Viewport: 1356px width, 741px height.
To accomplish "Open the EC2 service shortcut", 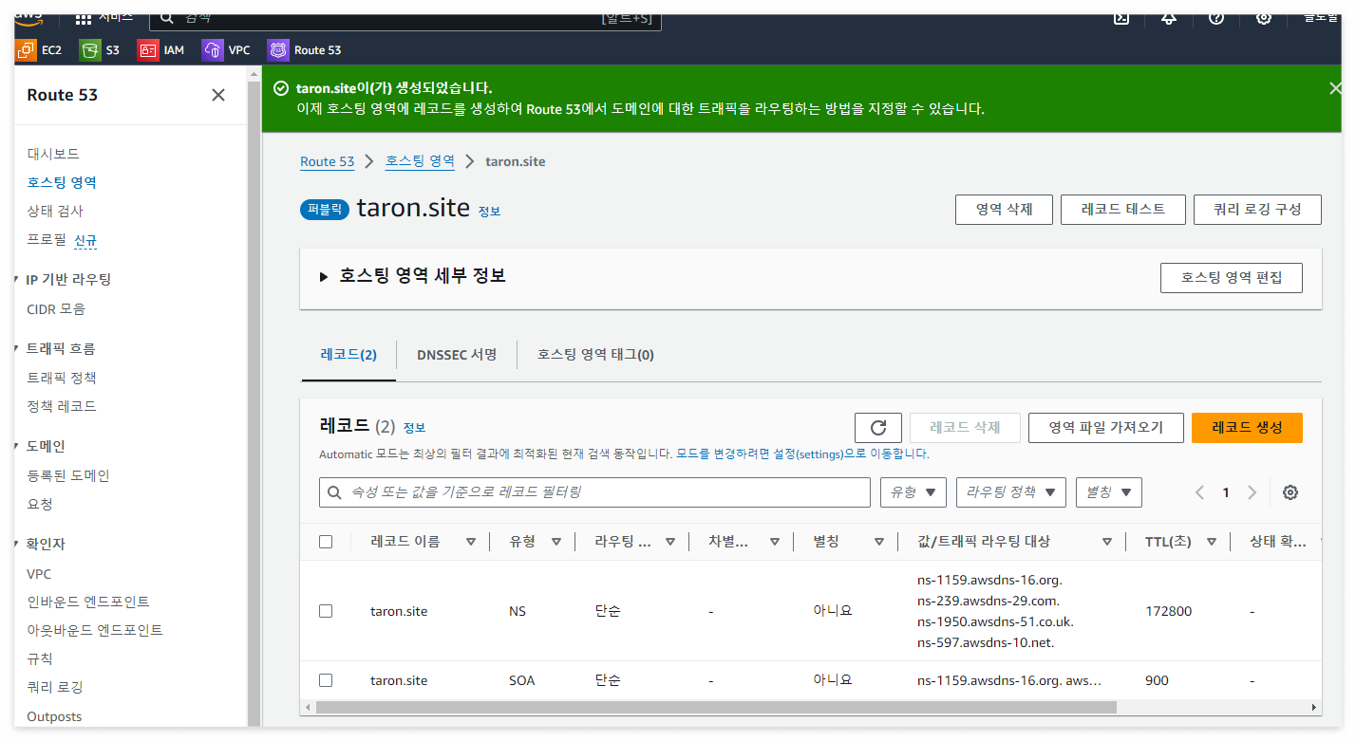I will pos(40,50).
